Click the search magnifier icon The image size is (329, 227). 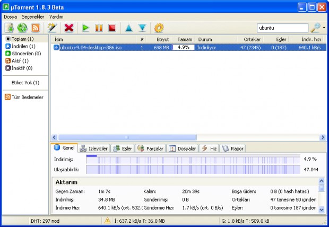pyautogui.click(x=315, y=28)
